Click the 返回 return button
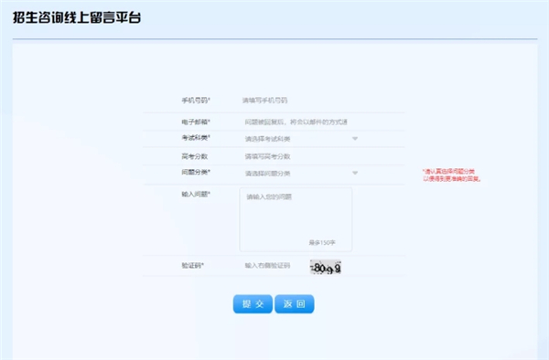 tap(294, 304)
